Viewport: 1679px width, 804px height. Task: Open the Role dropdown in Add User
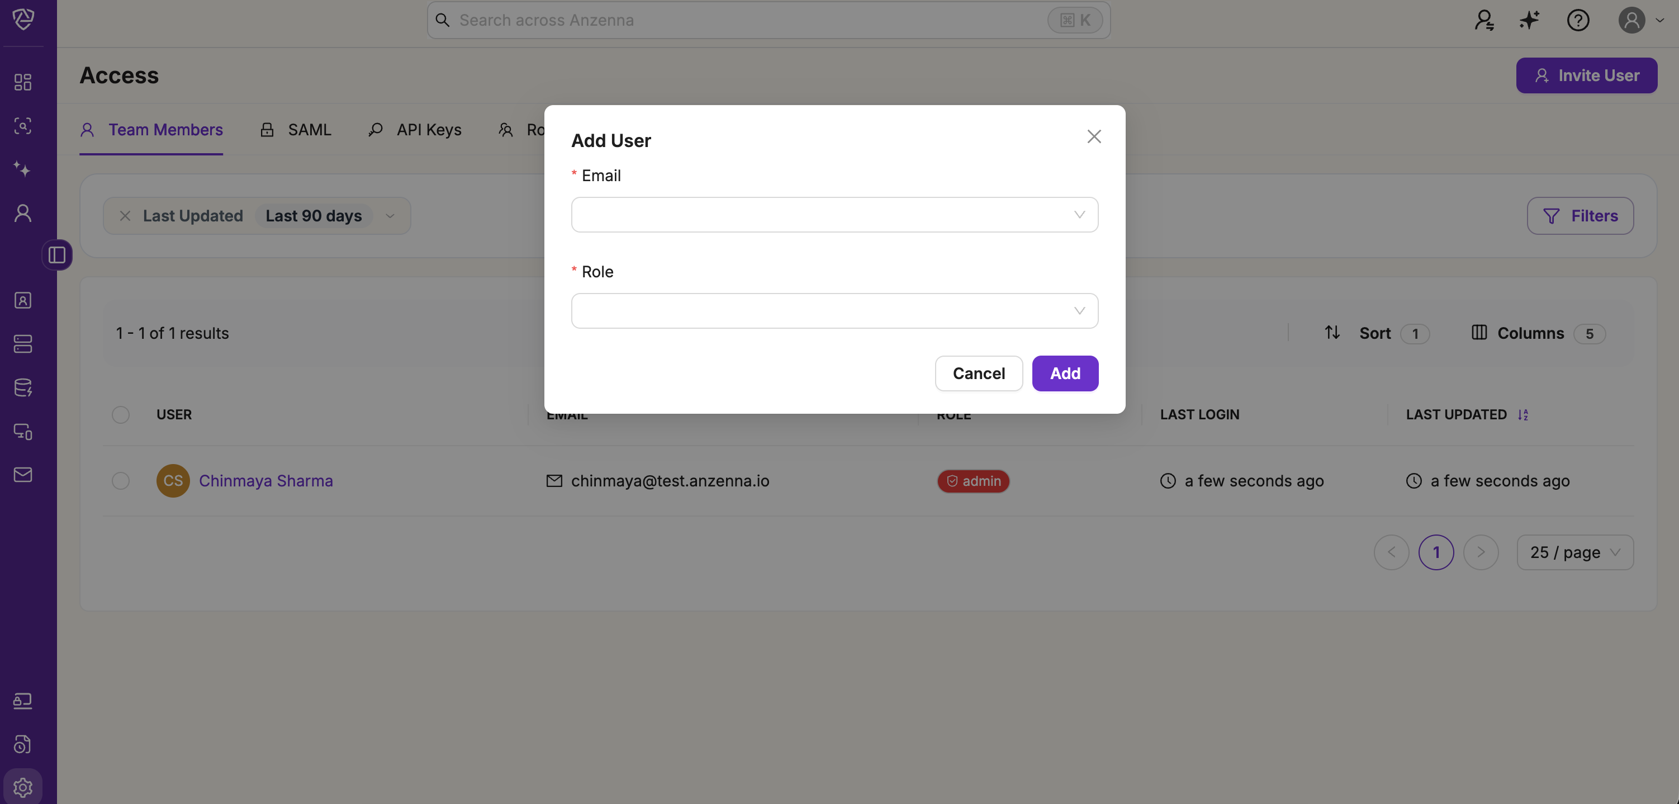pos(834,310)
